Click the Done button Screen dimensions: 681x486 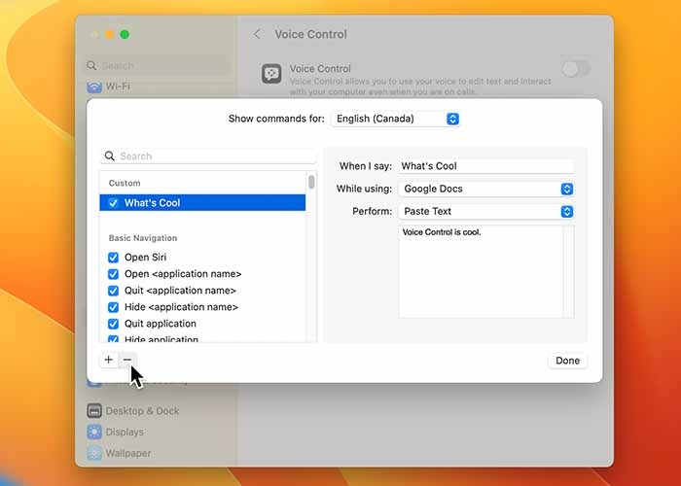click(567, 361)
